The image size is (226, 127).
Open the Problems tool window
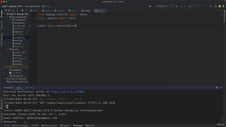coord(65,126)
